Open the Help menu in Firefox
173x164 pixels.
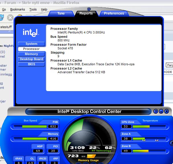44,9
